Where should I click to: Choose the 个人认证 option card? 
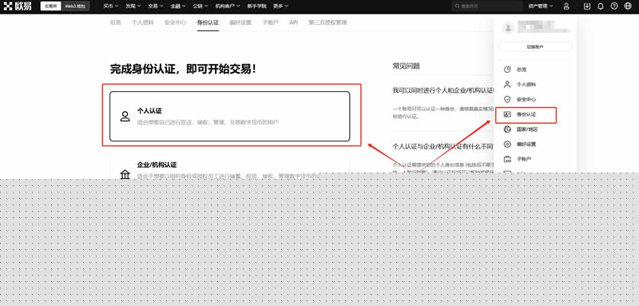click(230, 116)
